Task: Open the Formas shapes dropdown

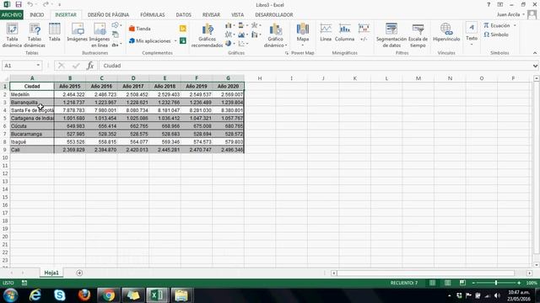Action: coord(116,25)
